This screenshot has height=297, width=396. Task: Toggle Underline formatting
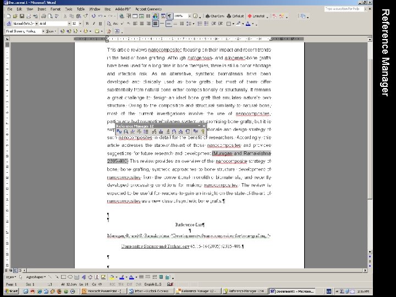tap(100, 24)
